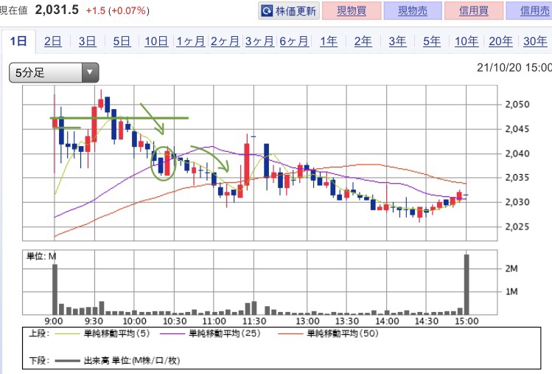Viewport: 552px width, 374px height.
Task: Click the 単位: M label in volume chart
Action: pyautogui.click(x=41, y=256)
